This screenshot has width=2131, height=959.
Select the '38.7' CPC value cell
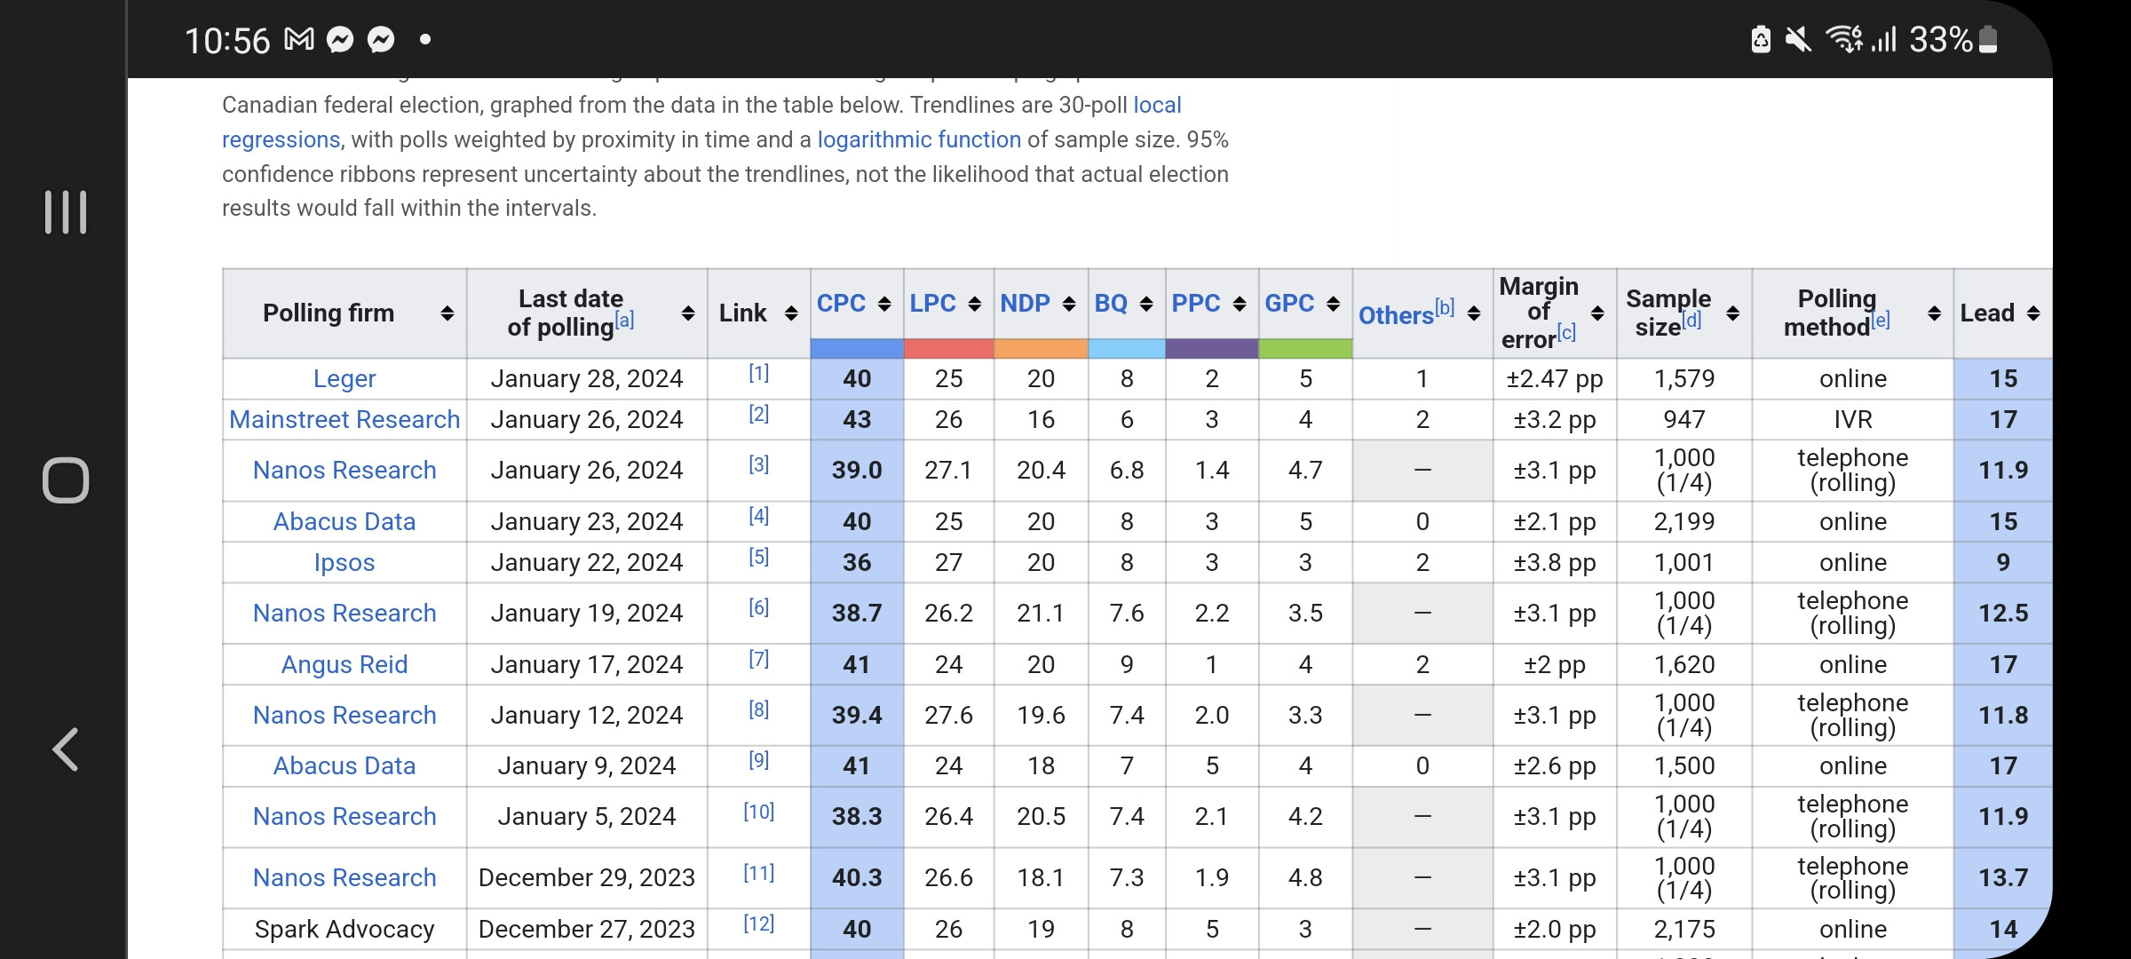coord(857,614)
